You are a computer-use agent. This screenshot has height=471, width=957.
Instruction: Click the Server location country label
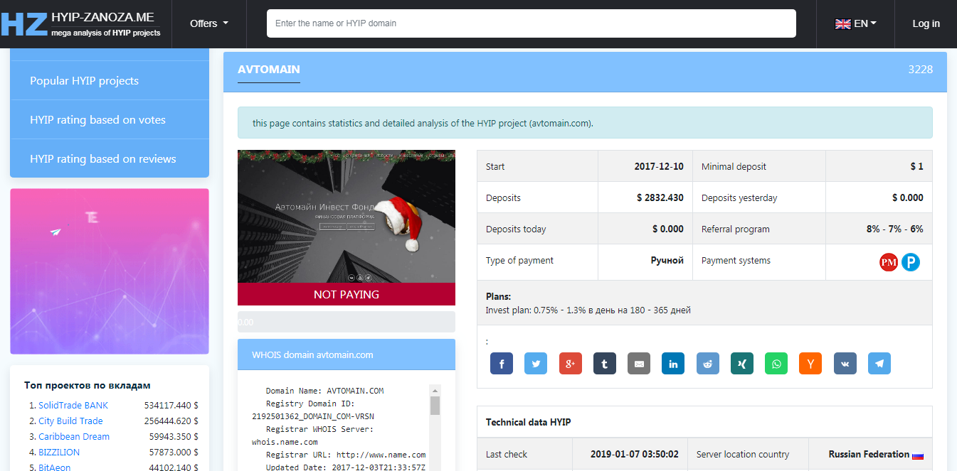click(743, 455)
